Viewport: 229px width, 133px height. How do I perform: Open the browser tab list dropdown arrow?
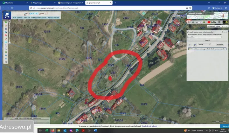pos(209,3)
